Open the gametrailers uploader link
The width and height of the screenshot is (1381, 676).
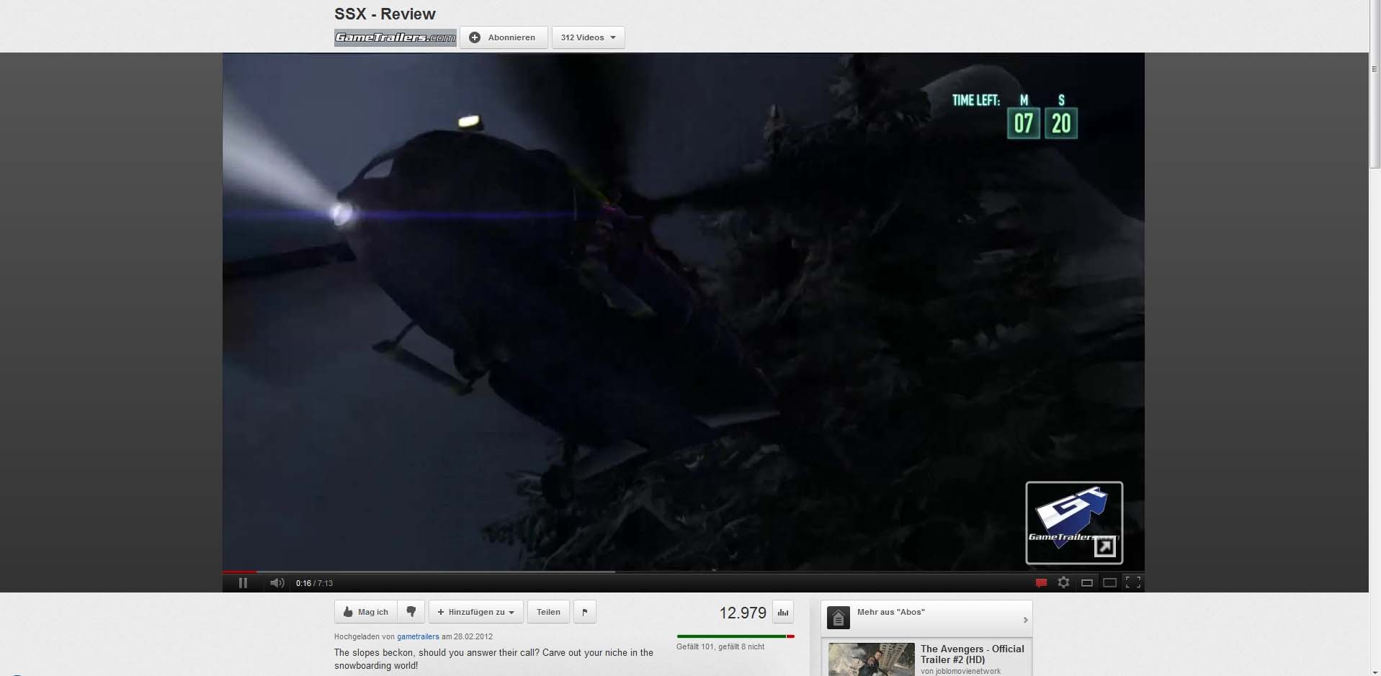418,636
